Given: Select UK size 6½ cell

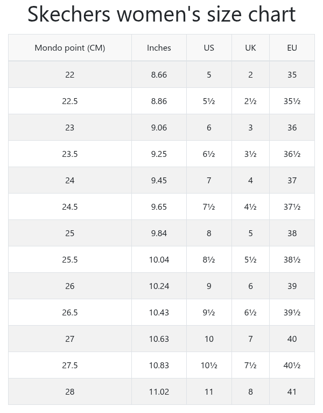Looking at the screenshot, I should point(250,312).
